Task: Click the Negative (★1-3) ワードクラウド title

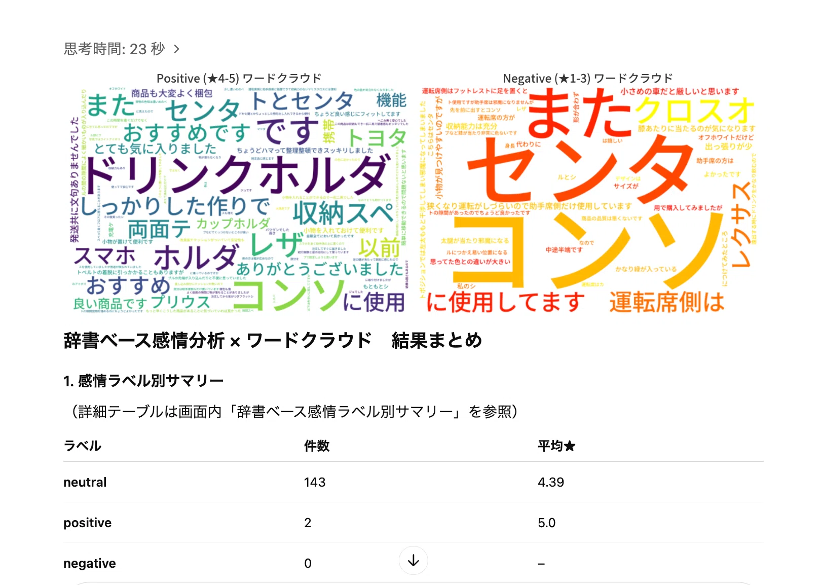Action: coord(588,79)
